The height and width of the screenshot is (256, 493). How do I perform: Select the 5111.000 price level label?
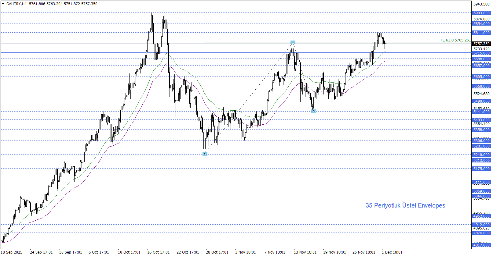click(481, 183)
